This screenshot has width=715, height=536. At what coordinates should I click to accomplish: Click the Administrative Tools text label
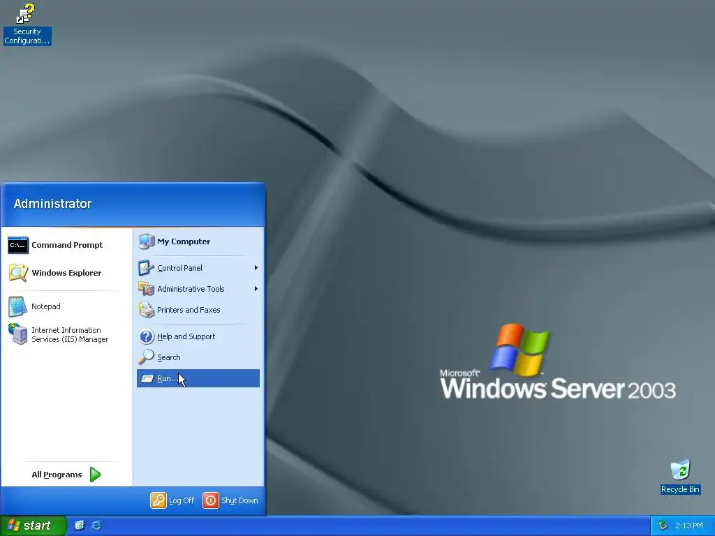click(x=191, y=289)
